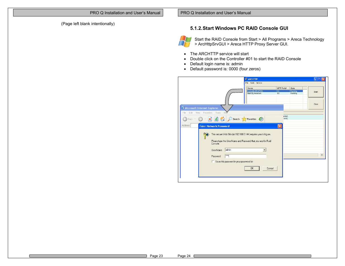
Task: Click 'Default password is: 0000' bullet
Action: (225, 69)
